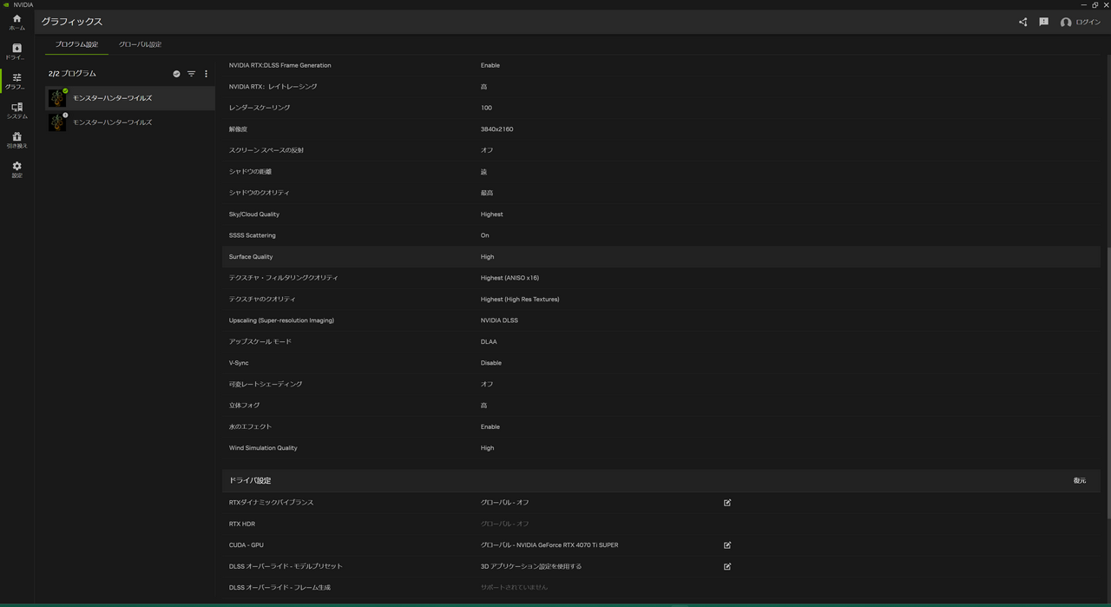Open the Drivers section in the sidebar

tap(16, 52)
